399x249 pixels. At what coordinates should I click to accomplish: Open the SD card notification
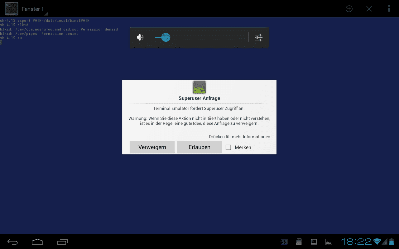coord(299,242)
